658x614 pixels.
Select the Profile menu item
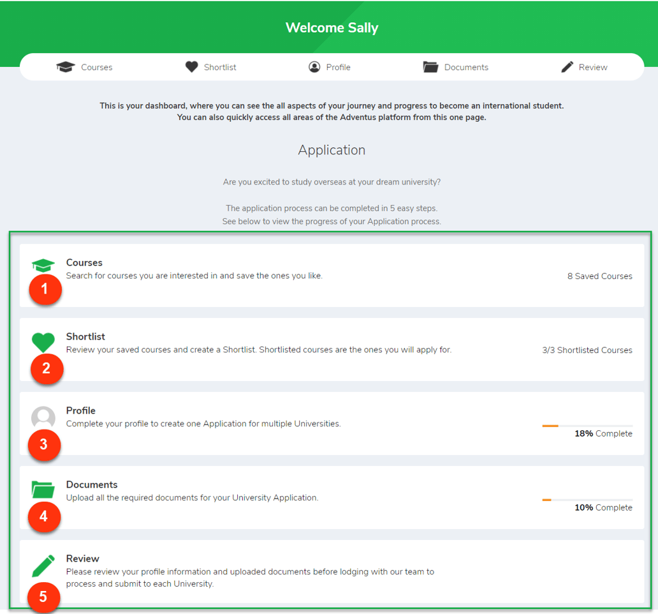pos(338,66)
